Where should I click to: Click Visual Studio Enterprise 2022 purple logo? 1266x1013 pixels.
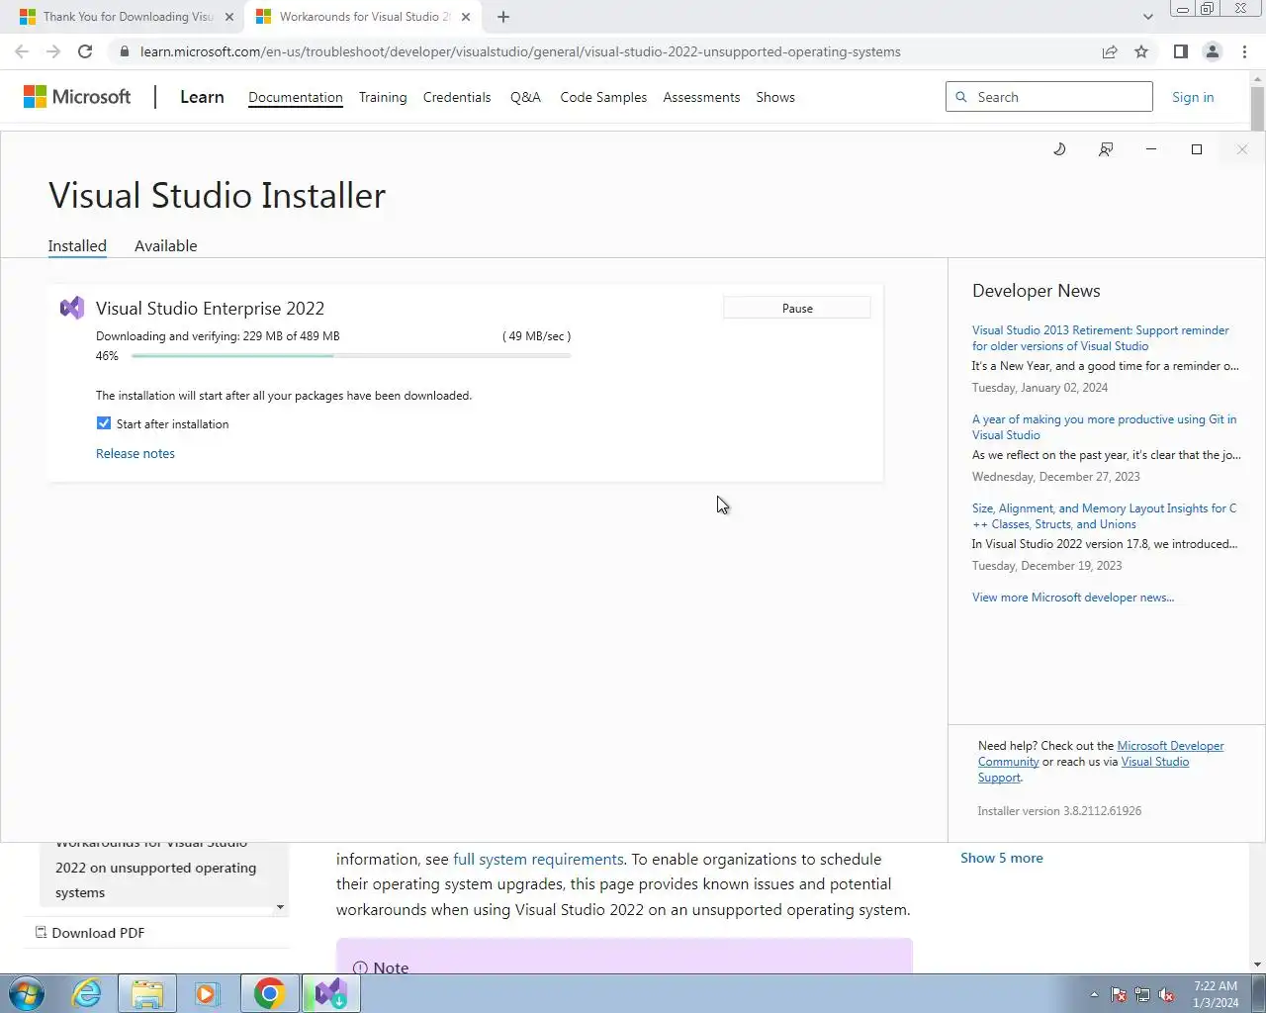[x=72, y=308]
